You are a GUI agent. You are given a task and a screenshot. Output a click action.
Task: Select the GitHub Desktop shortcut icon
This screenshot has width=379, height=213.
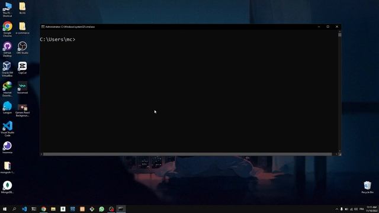(x=7, y=49)
